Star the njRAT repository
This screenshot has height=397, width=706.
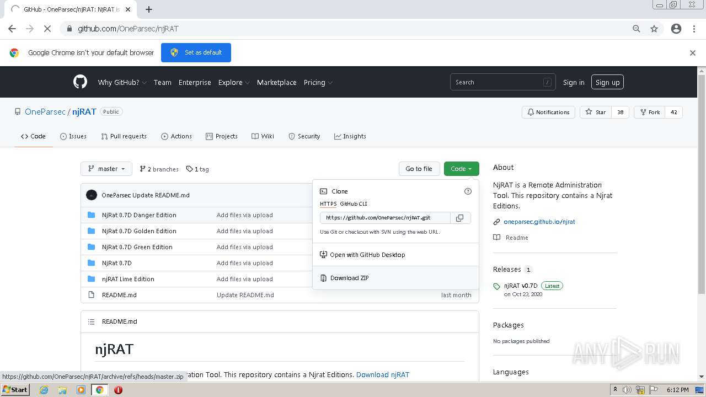(x=596, y=112)
